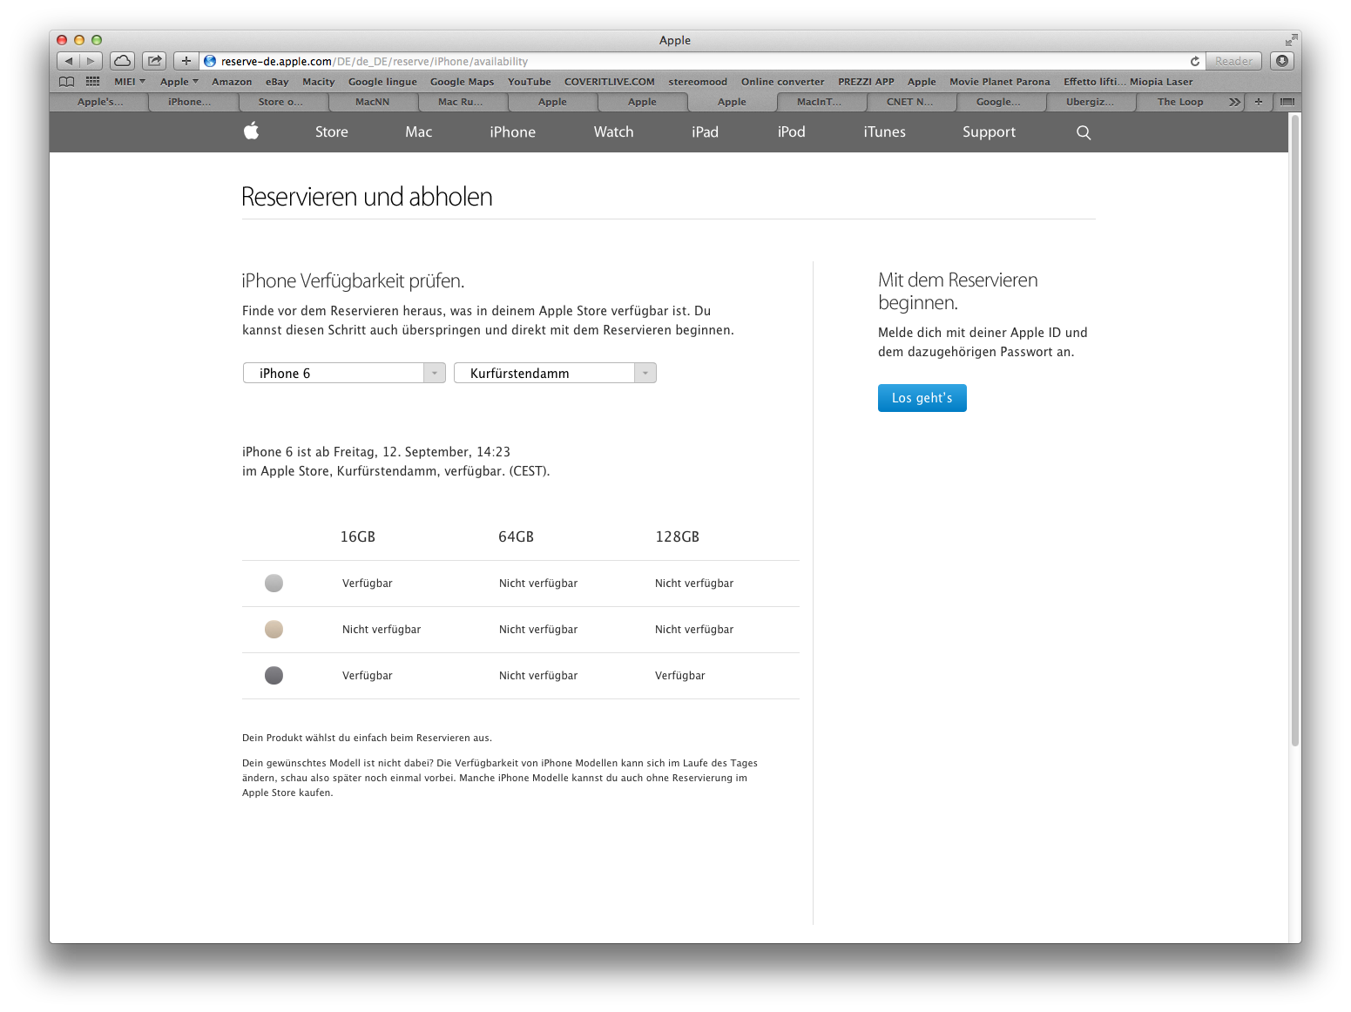Switch to the Store o... tab
Image resolution: width=1351 pixels, height=1012 pixels.
281,102
